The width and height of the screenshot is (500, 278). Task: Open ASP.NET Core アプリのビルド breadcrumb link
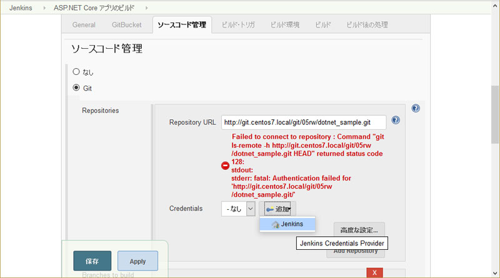(94, 8)
